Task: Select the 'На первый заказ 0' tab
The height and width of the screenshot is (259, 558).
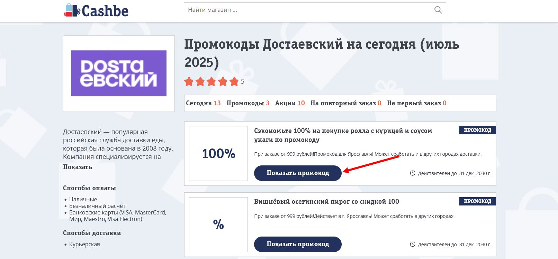Action: coord(417,103)
